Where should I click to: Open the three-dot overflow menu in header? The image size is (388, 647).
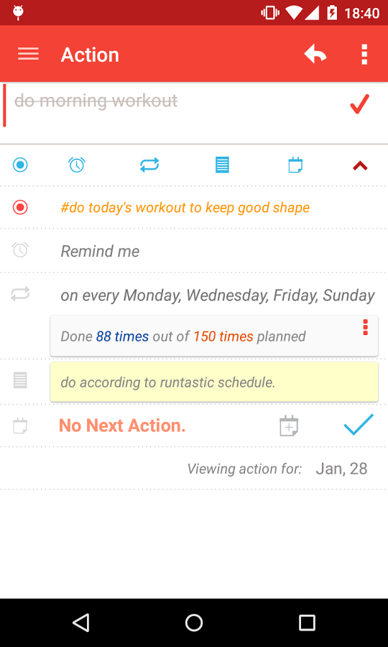point(364,54)
